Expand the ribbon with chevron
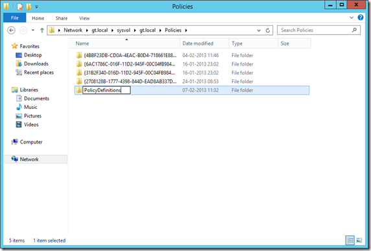Viewport: 371px width, 251px height. click(x=352, y=18)
